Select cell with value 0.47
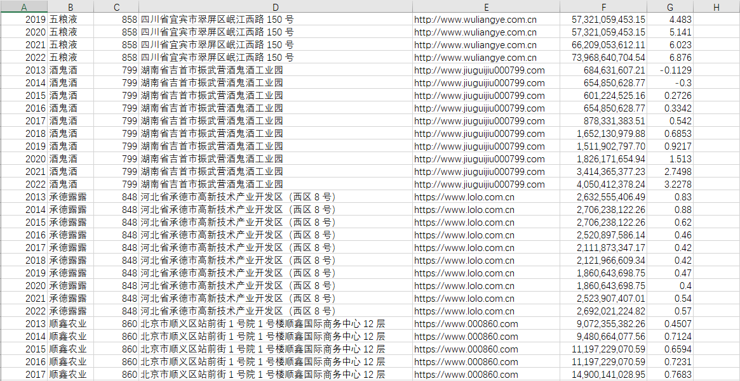740x381 pixels. click(670, 274)
